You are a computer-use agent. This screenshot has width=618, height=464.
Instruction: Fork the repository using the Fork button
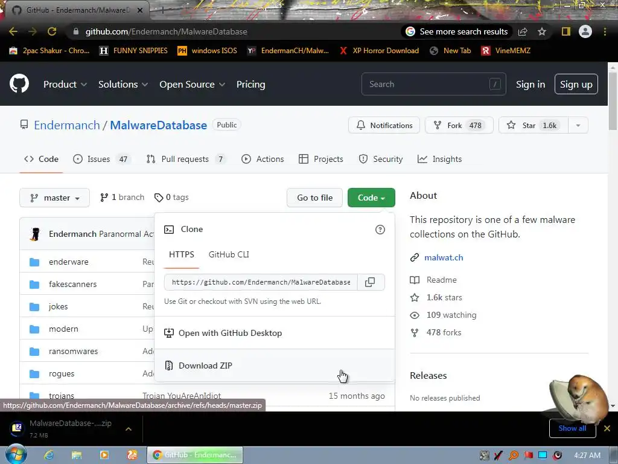click(x=459, y=126)
